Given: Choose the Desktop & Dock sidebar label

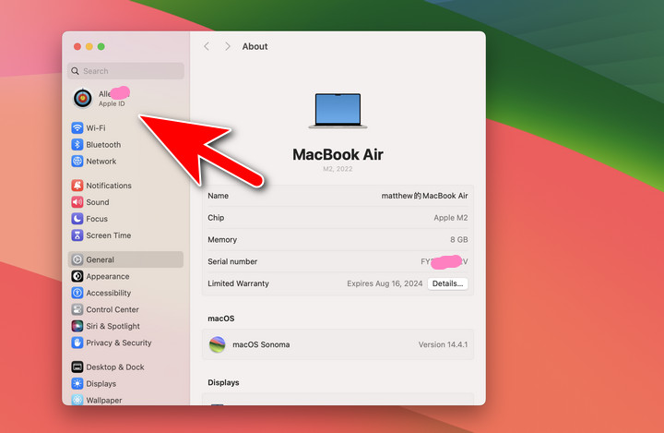Looking at the screenshot, I should pyautogui.click(x=115, y=367).
